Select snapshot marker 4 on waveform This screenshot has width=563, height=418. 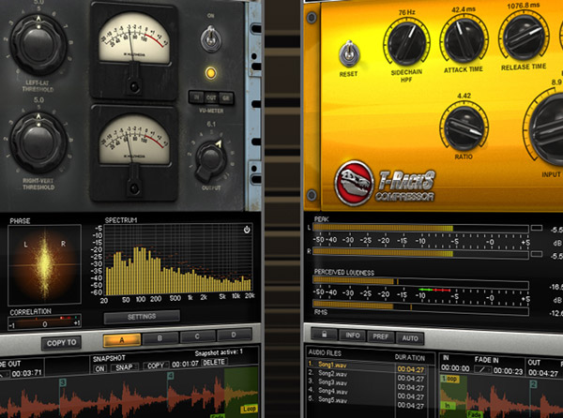pyautogui.click(x=170, y=375)
